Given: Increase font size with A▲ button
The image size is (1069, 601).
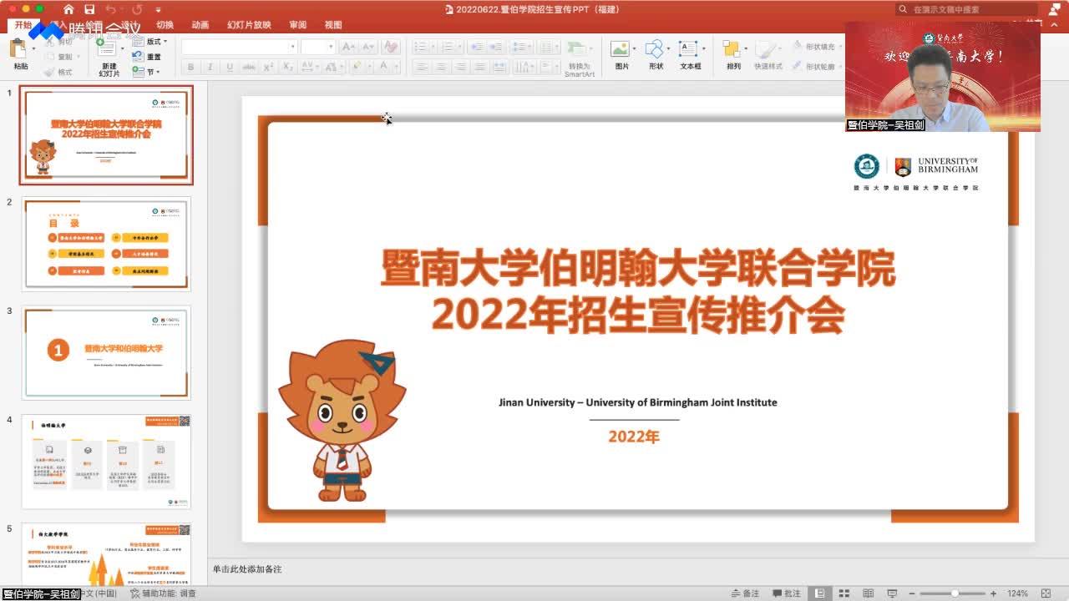Looking at the screenshot, I should [x=348, y=47].
